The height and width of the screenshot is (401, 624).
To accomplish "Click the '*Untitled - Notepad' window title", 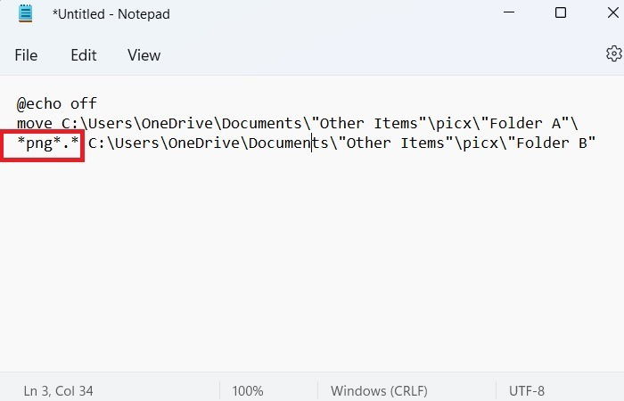I will (x=111, y=14).
